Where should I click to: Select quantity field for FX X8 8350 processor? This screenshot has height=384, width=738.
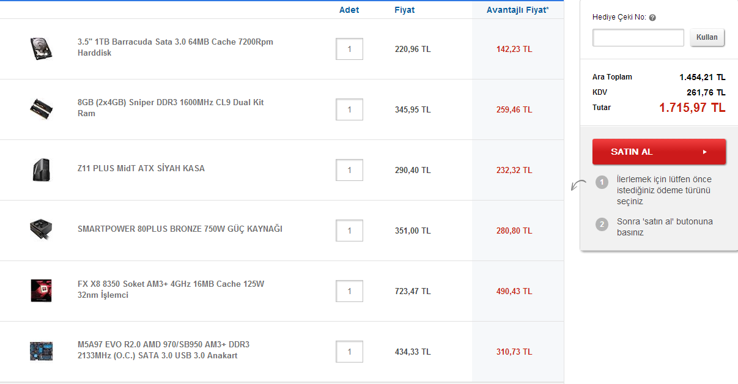[349, 291]
